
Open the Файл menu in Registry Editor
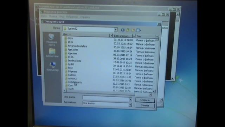44,16
